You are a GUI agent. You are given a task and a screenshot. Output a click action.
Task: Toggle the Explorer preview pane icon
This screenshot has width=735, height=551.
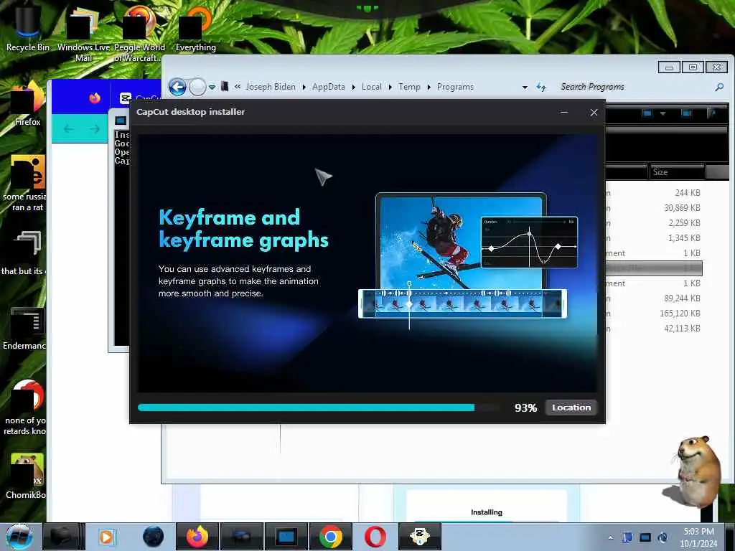pyautogui.click(x=686, y=113)
